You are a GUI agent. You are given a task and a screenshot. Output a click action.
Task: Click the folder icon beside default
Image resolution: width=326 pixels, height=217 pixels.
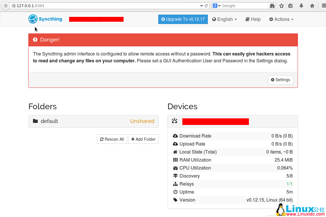coord(36,121)
